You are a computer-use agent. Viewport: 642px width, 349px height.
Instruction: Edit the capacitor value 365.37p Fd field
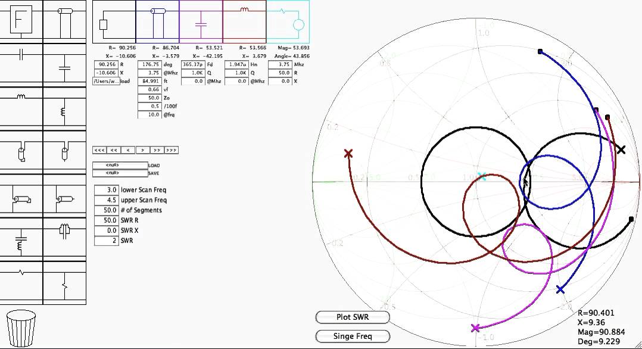193,64
